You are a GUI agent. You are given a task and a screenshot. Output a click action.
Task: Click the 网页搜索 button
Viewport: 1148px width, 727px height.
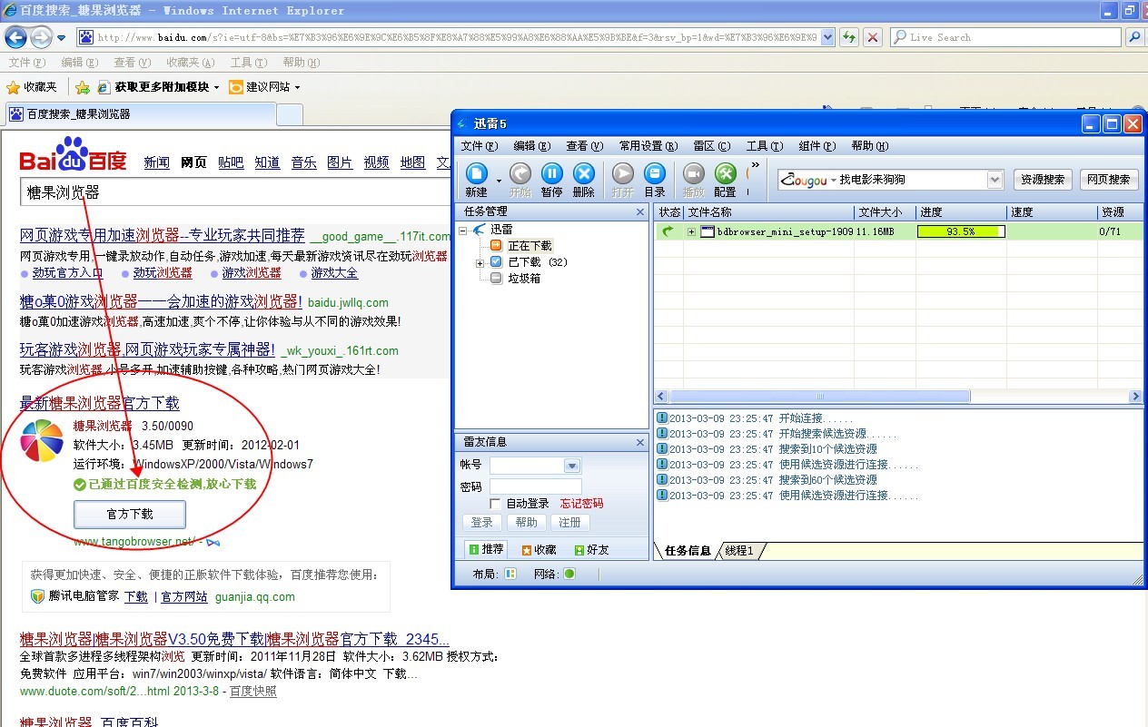tap(1109, 180)
